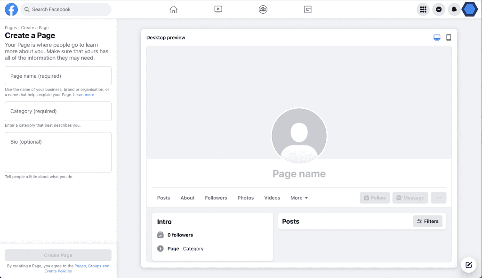
Task: Expand the More dropdown in preview tabs
Action: [x=299, y=198]
